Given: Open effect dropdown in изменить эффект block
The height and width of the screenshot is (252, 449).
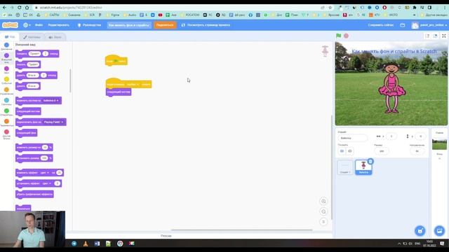Looking at the screenshot, I should pyautogui.click(x=45, y=173).
